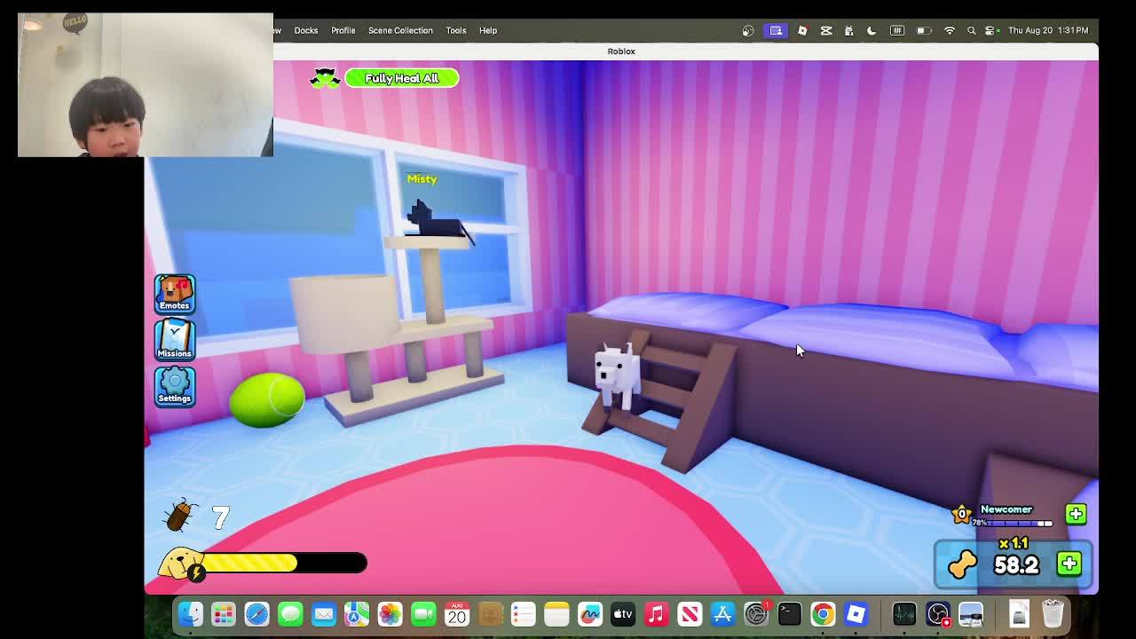
Task: Open Control Center in menu bar
Action: tap(990, 30)
